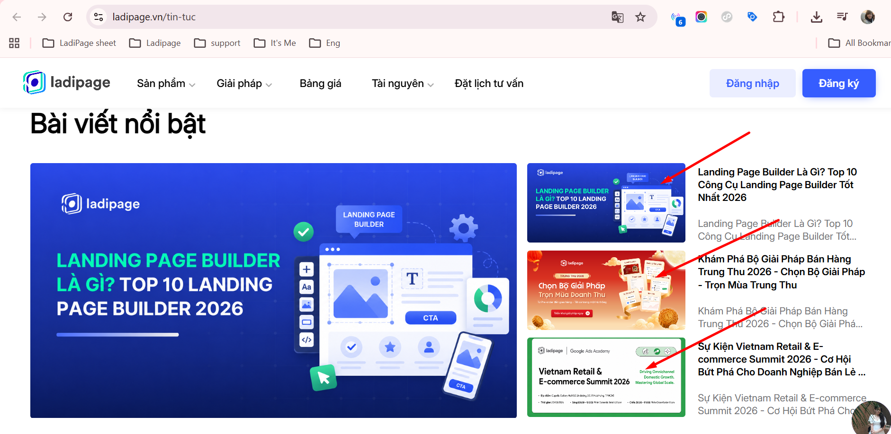The height and width of the screenshot is (434, 891).
Task: Open the apps grid shortcut
Action: (14, 43)
